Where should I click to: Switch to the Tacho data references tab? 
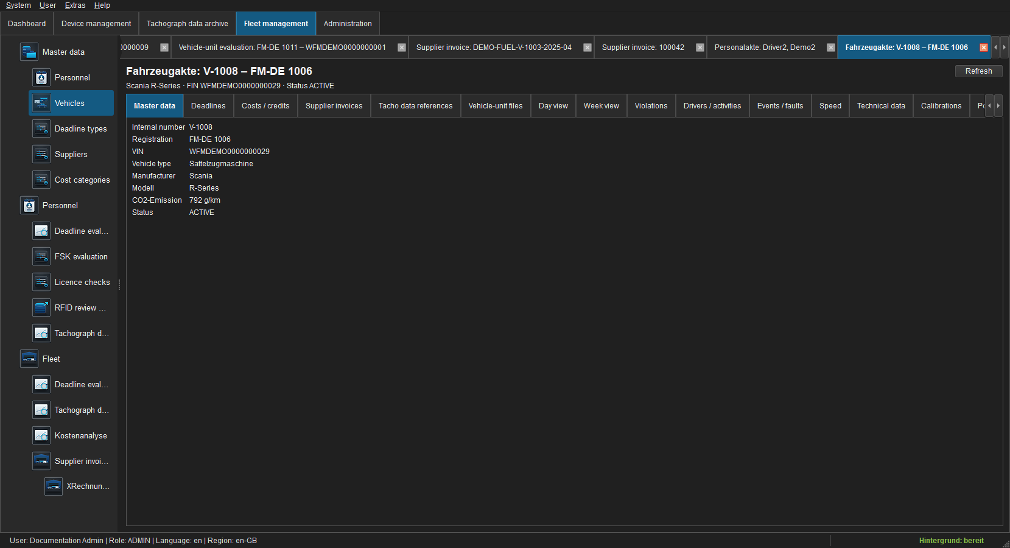[415, 105]
